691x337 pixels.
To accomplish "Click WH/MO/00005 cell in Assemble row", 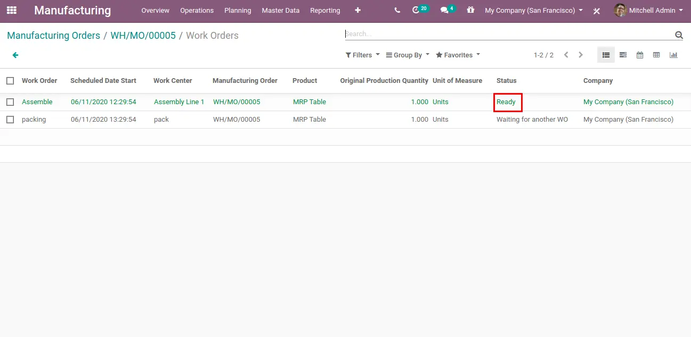I will click(237, 102).
